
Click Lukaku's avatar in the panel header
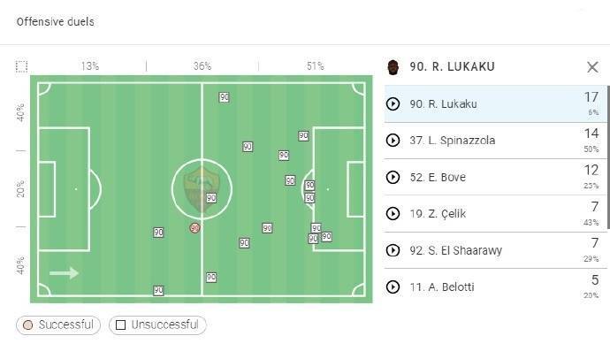(x=393, y=67)
